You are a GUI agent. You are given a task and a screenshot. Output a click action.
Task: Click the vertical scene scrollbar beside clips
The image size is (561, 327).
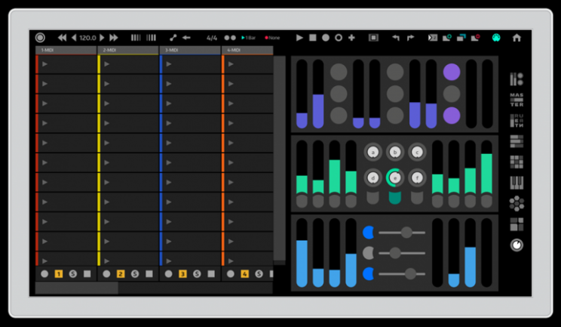coord(280,158)
